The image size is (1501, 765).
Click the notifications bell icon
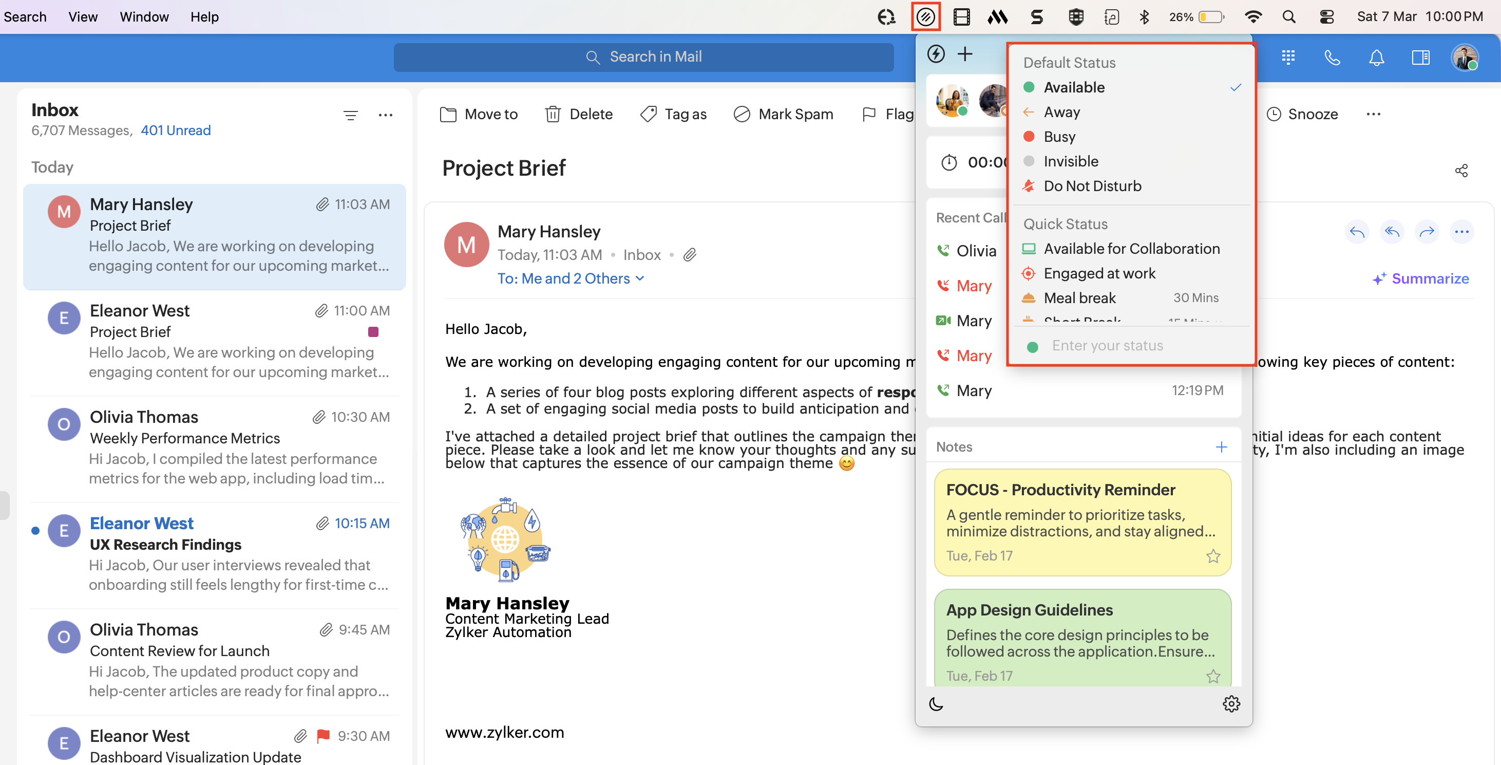[1376, 57]
